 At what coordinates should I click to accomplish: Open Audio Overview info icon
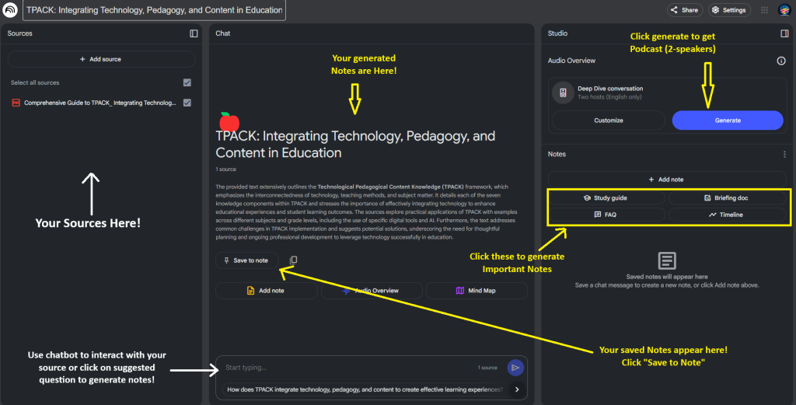pyautogui.click(x=781, y=61)
